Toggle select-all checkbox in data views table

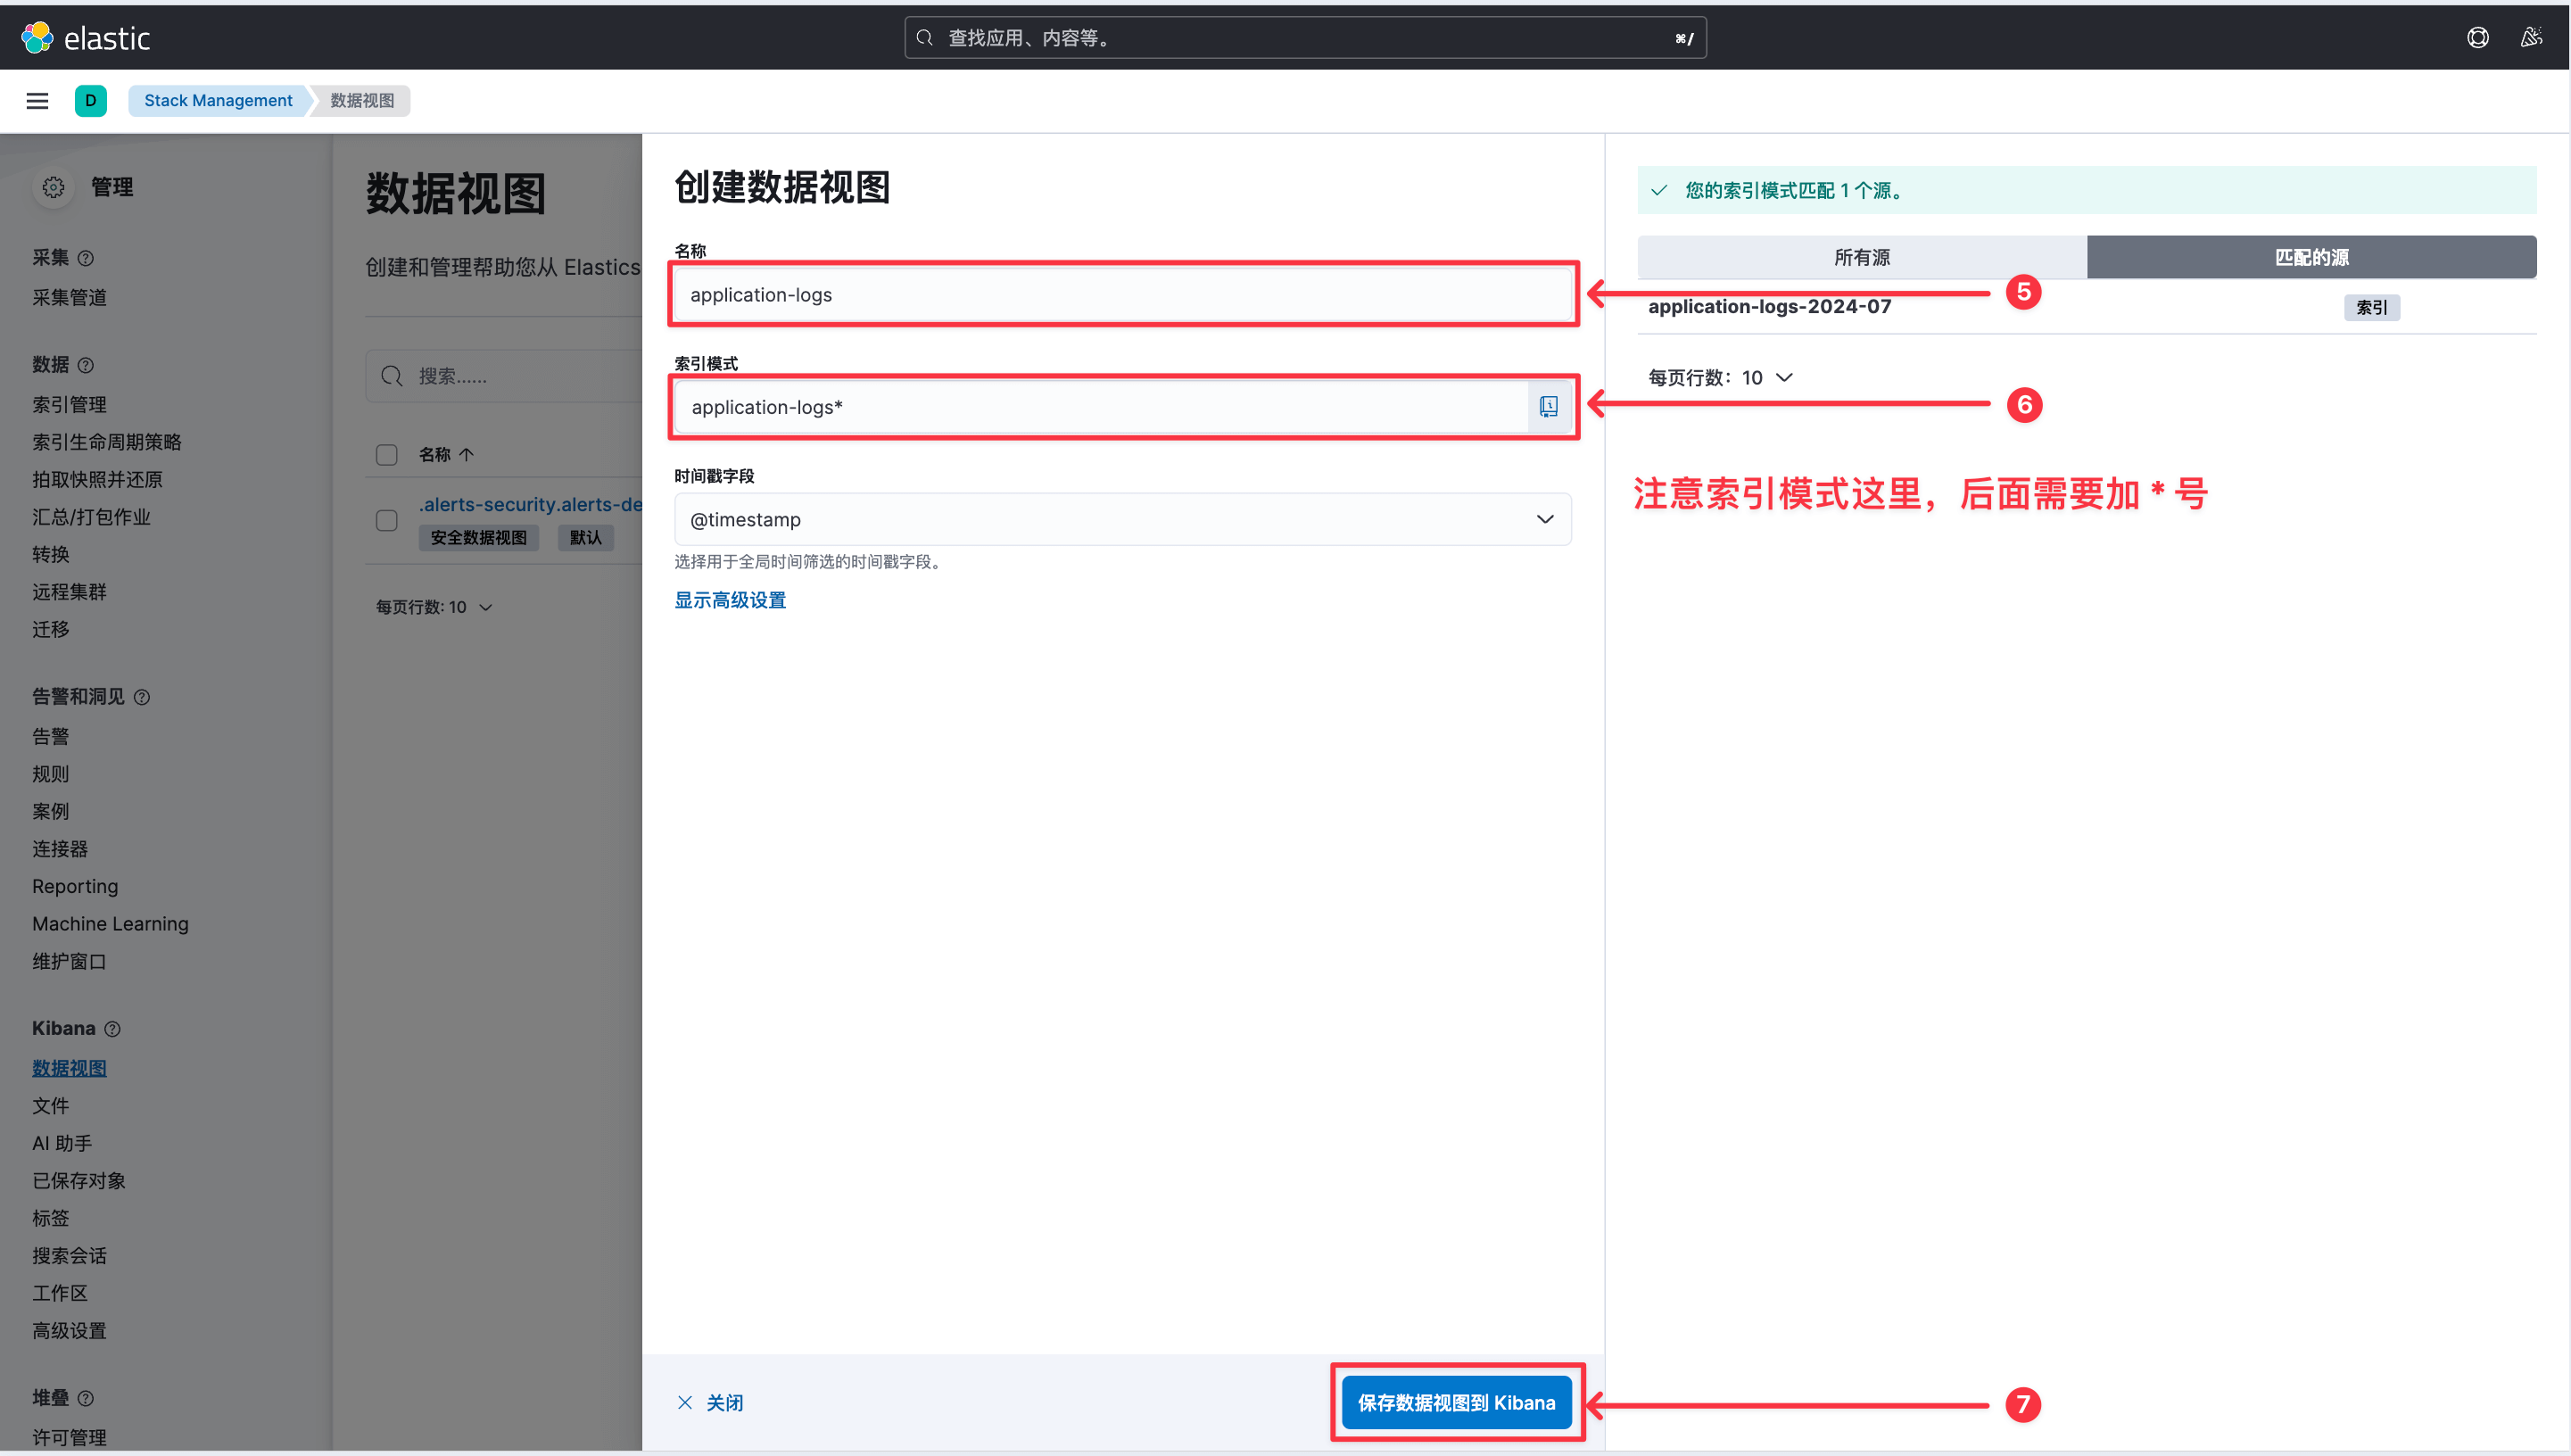(x=387, y=455)
